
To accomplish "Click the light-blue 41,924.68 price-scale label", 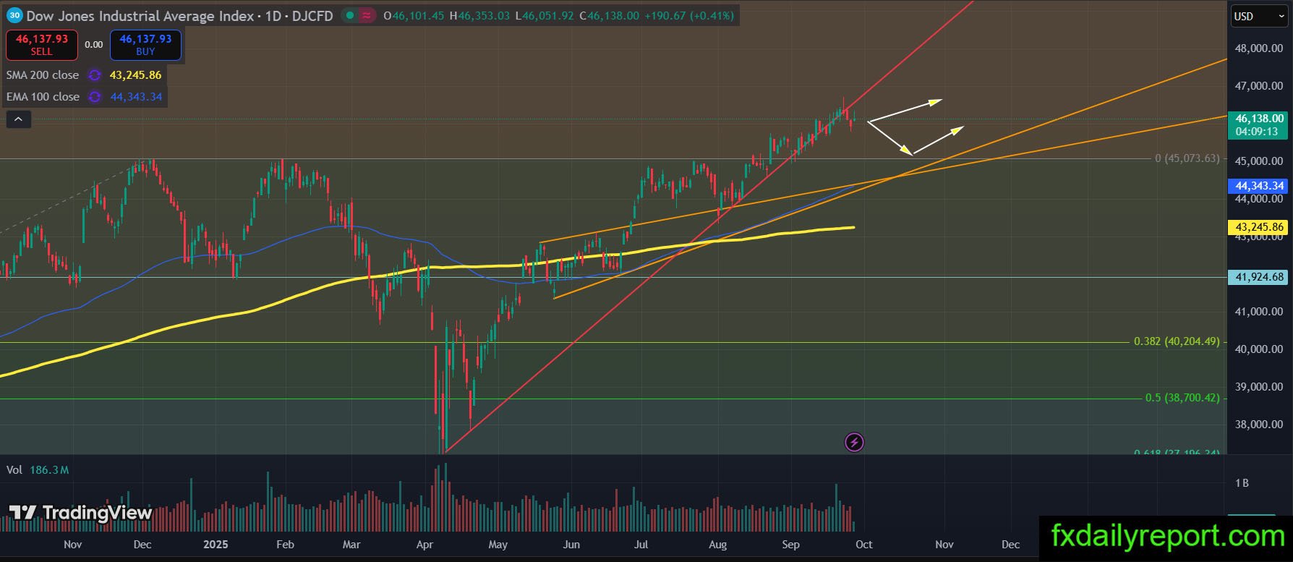I will [x=1259, y=277].
